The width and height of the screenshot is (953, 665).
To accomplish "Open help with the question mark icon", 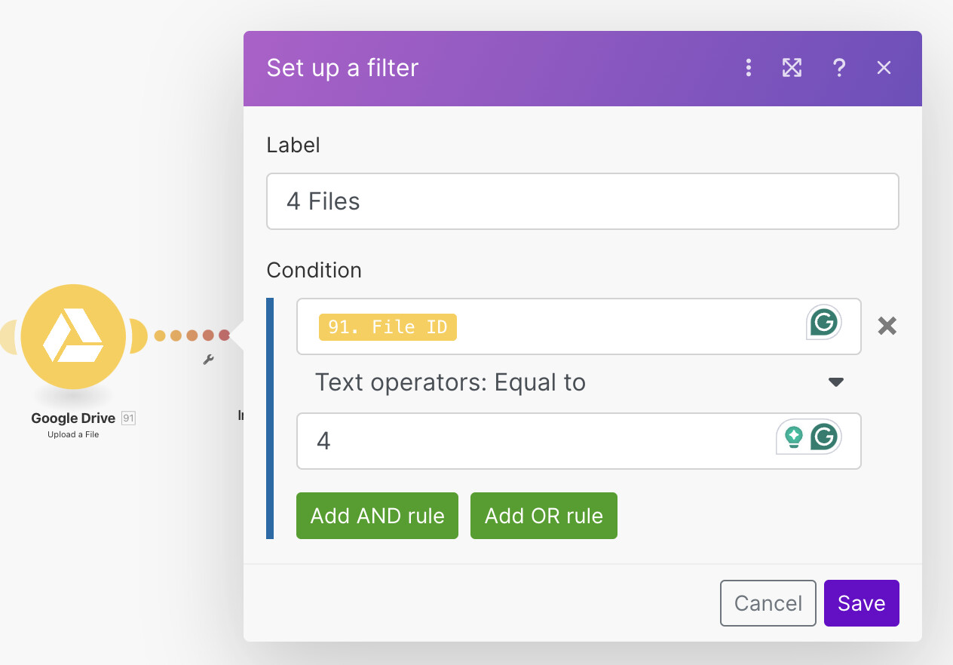I will pyautogui.click(x=838, y=68).
